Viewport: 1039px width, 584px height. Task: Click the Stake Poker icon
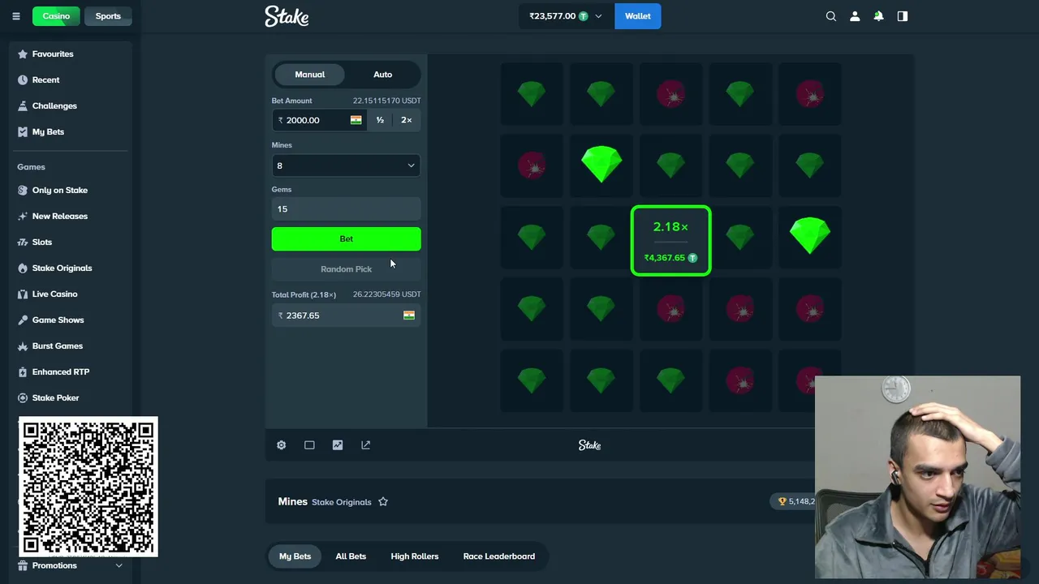point(23,397)
